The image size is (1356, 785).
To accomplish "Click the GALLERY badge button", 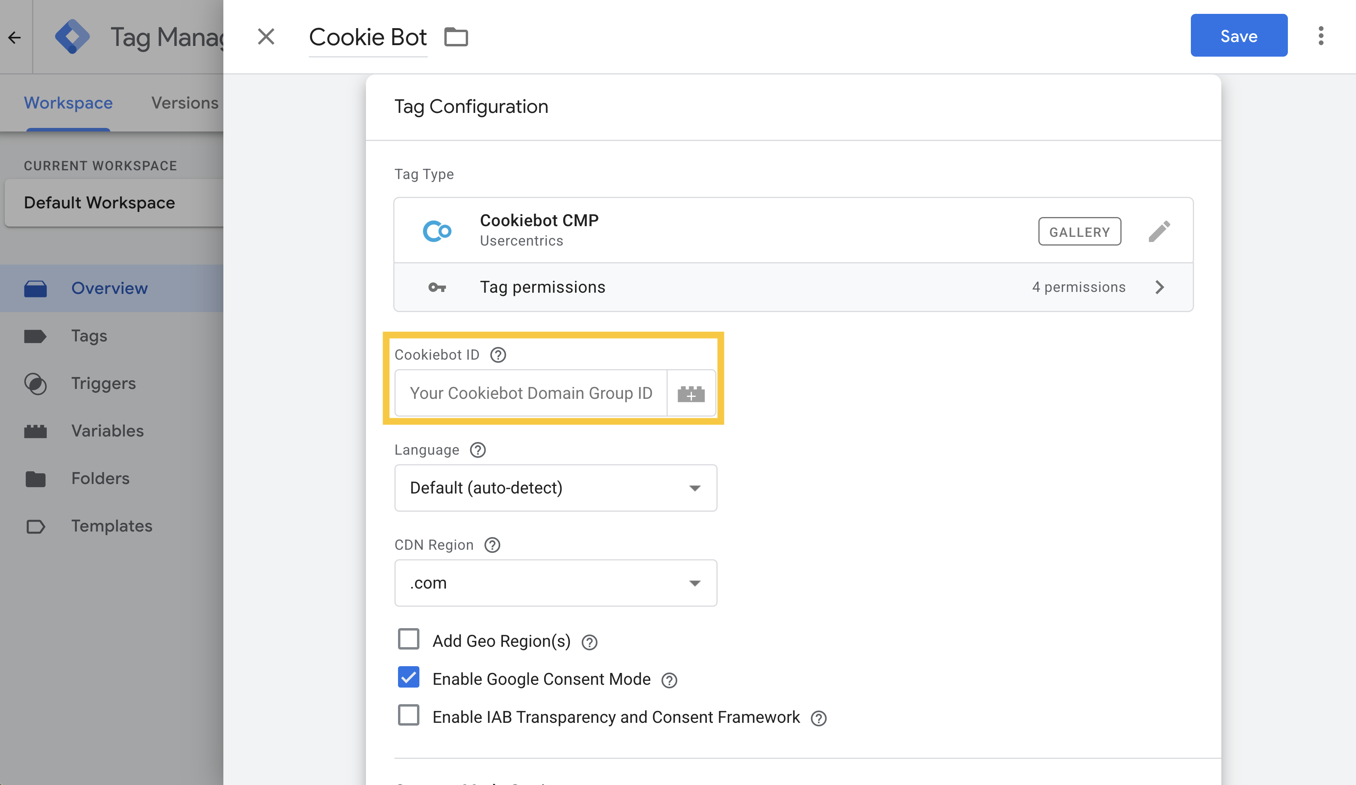I will tap(1079, 231).
